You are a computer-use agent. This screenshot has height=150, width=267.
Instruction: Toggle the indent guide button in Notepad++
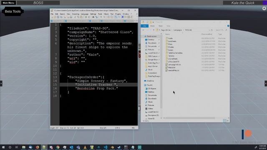click(x=123, y=17)
